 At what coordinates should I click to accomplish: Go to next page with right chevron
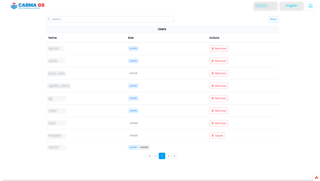coord(168,156)
